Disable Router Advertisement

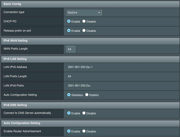[x=84, y=131]
